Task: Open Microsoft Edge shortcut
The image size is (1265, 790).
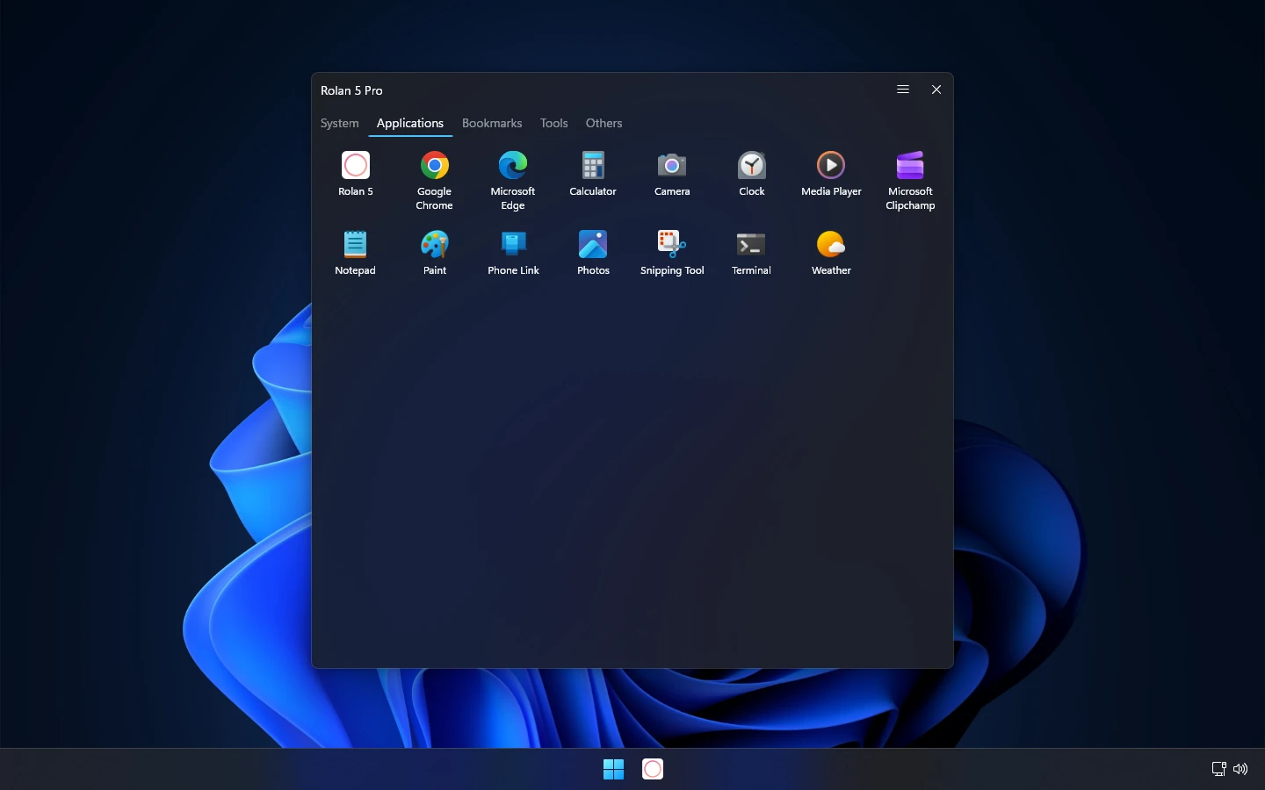Action: 513,180
